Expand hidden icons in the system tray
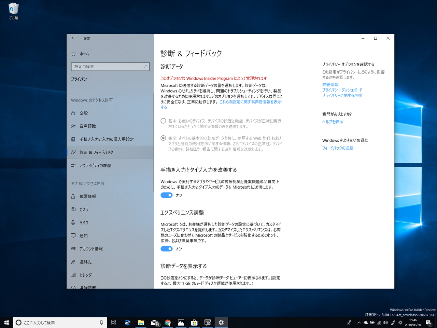The height and width of the screenshot is (328, 437). (359, 322)
